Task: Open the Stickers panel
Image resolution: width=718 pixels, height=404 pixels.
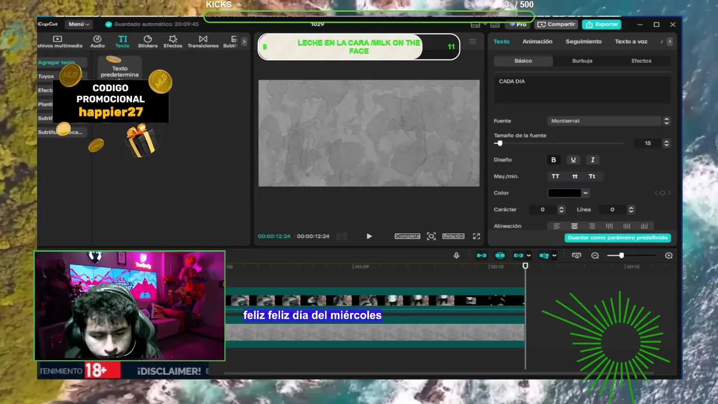Action: tap(148, 42)
